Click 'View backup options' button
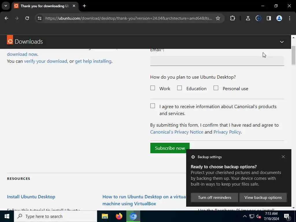The height and width of the screenshot is (222, 296). click(x=263, y=197)
